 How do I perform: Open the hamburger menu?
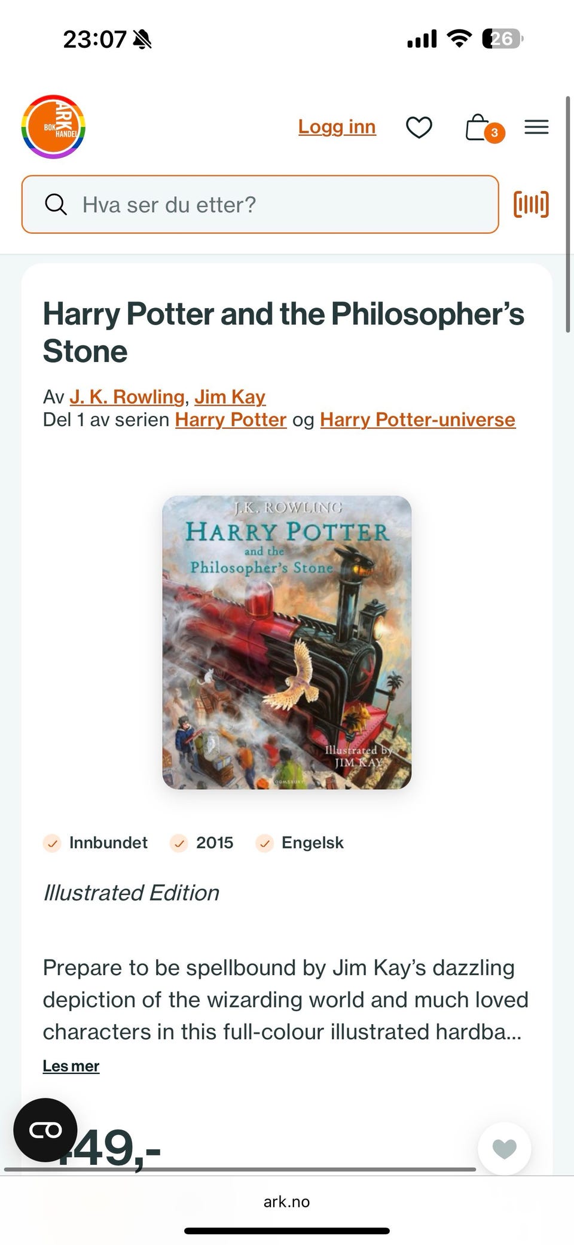pos(536,127)
